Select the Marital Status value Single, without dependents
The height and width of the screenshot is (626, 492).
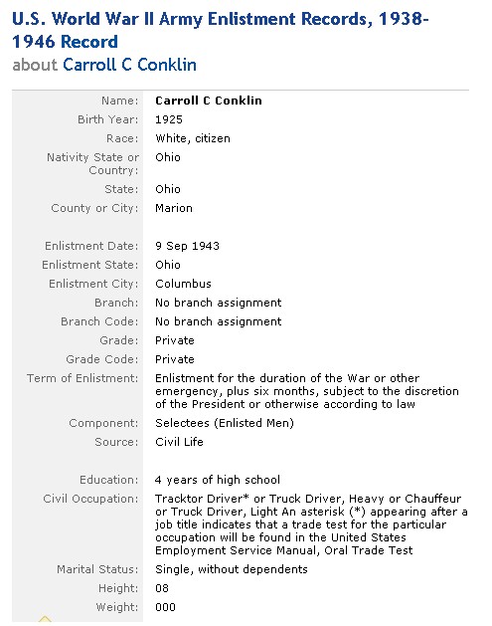point(232,569)
